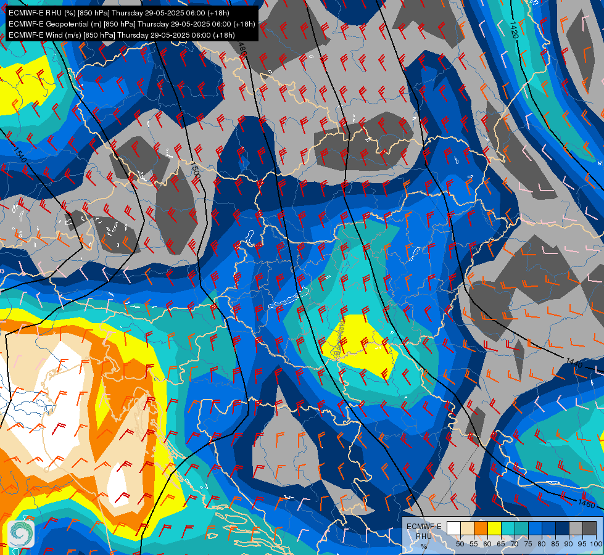Click the legend tick value 85
This screenshot has height=555, width=604.
tap(555, 544)
